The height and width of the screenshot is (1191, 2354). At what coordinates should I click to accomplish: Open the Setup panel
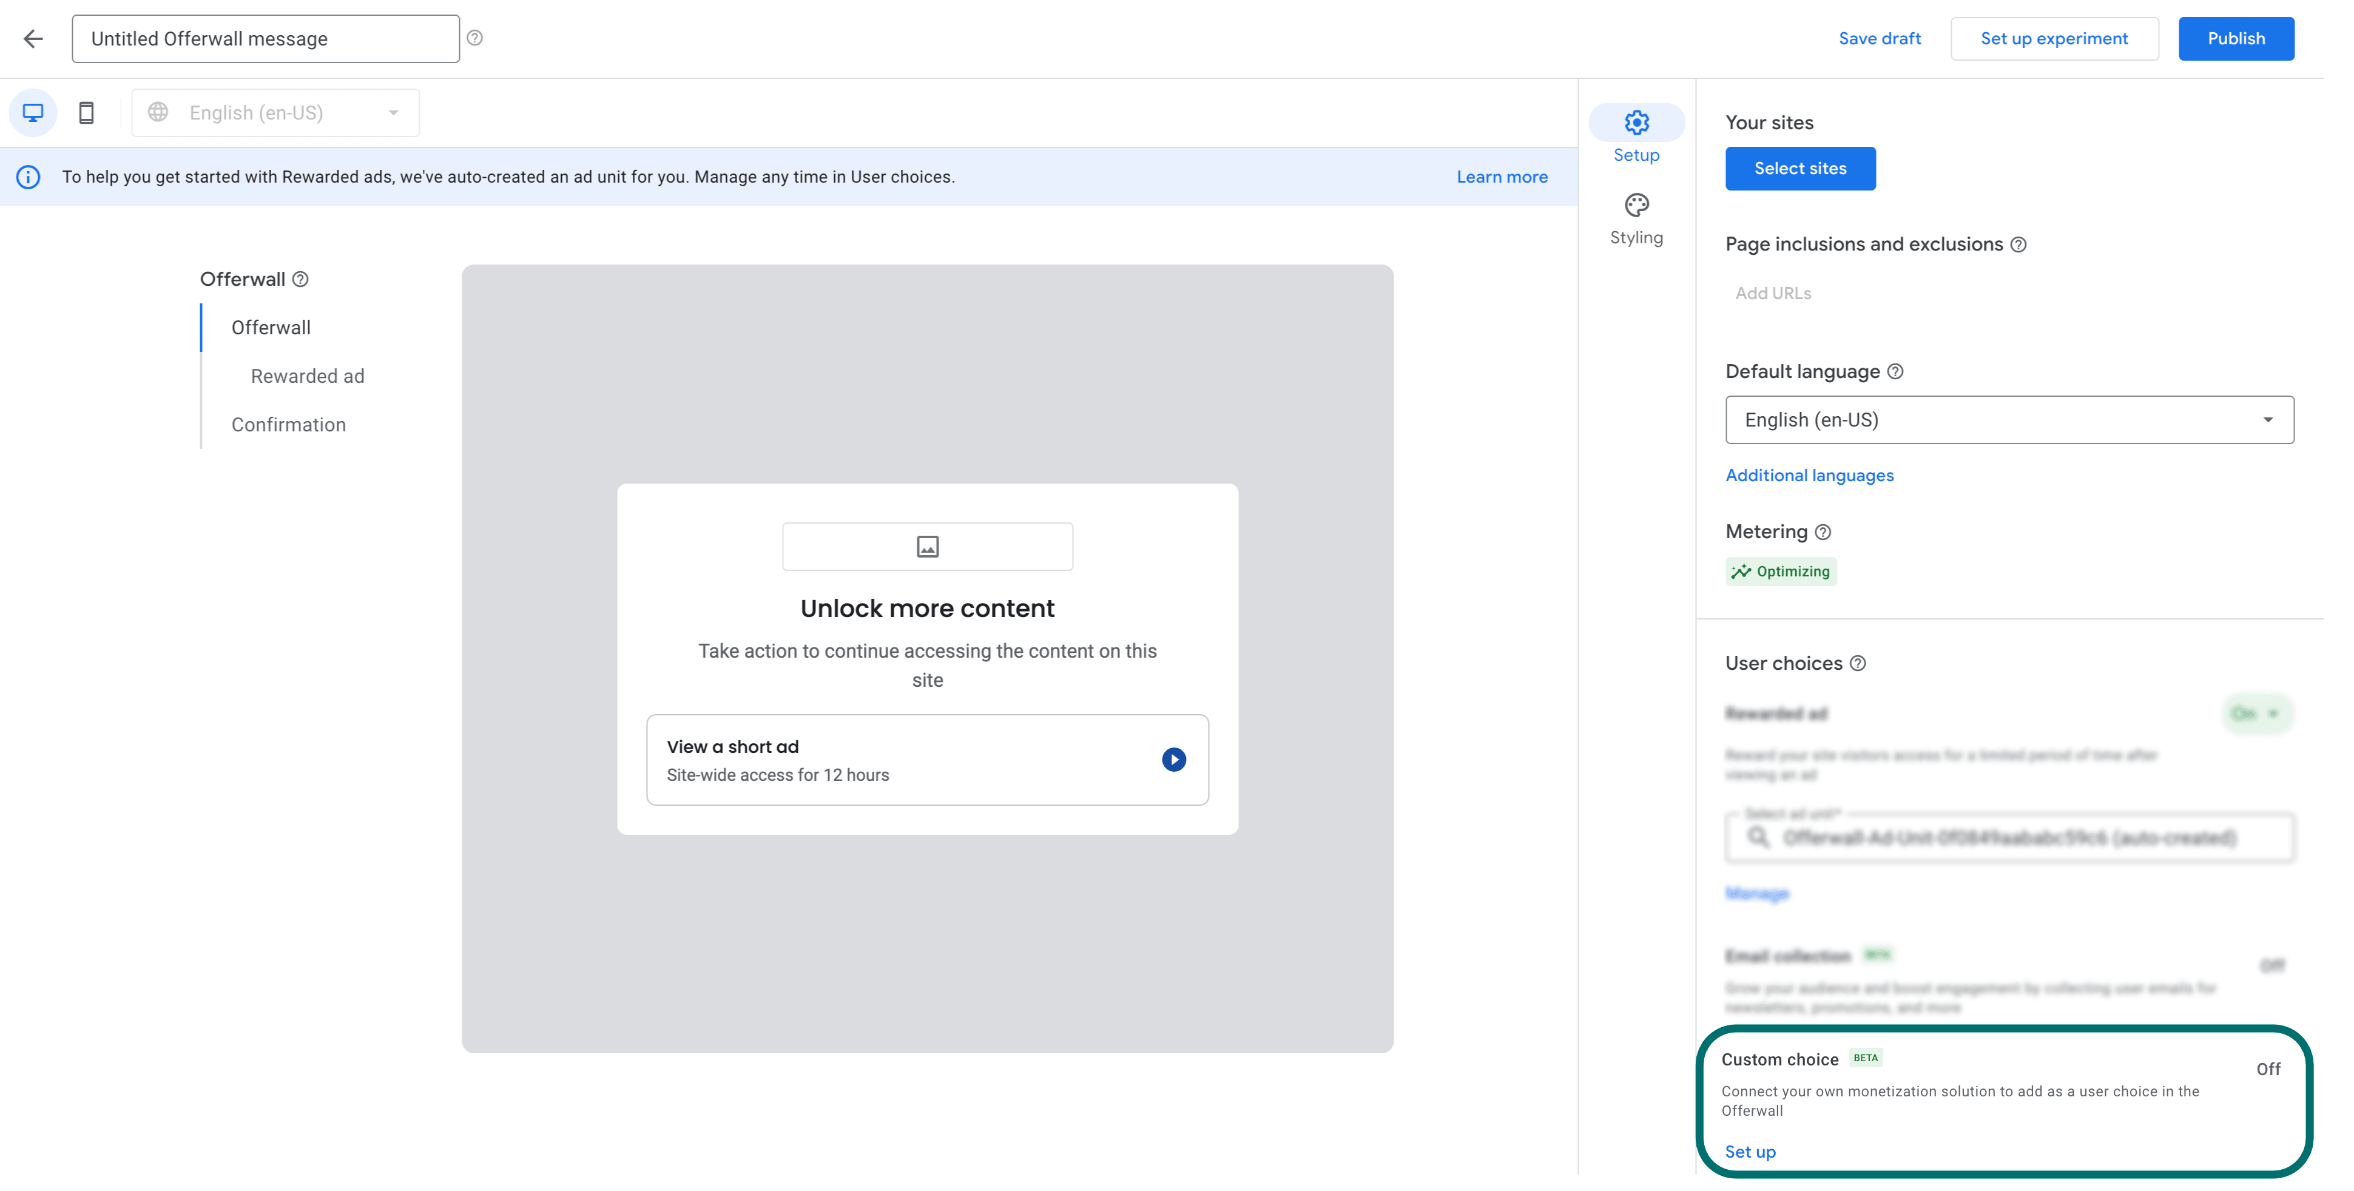point(1636,123)
